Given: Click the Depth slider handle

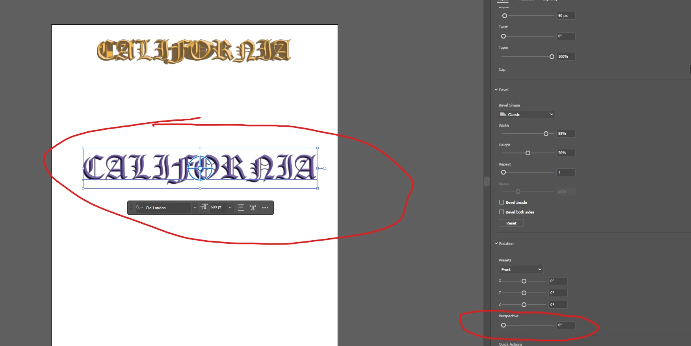Looking at the screenshot, I should (505, 16).
